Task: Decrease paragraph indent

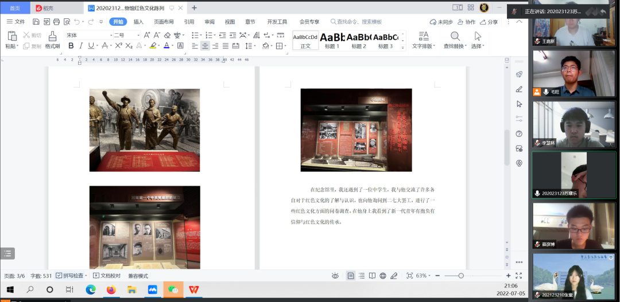Action: pos(223,35)
